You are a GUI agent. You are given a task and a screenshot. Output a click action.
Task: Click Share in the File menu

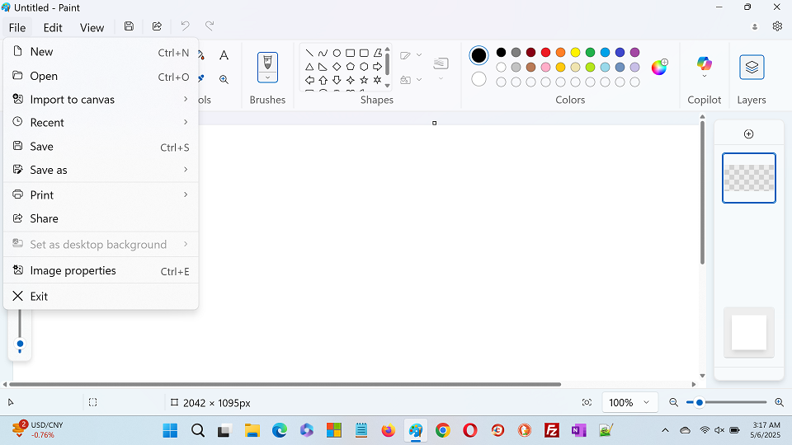point(44,218)
